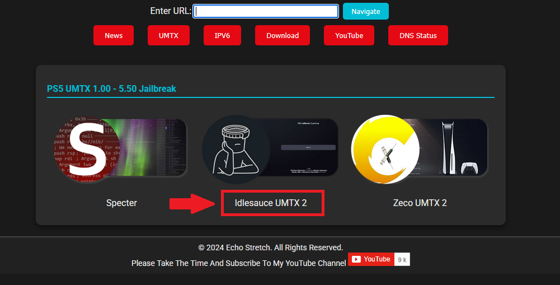Image resolution: width=560 pixels, height=285 pixels.
Task: Open the UMTX section
Action: click(168, 35)
